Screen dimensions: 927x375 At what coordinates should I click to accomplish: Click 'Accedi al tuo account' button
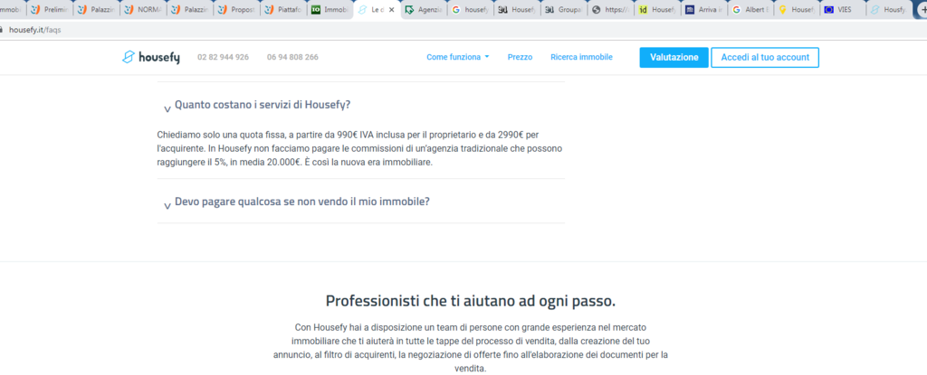click(765, 57)
